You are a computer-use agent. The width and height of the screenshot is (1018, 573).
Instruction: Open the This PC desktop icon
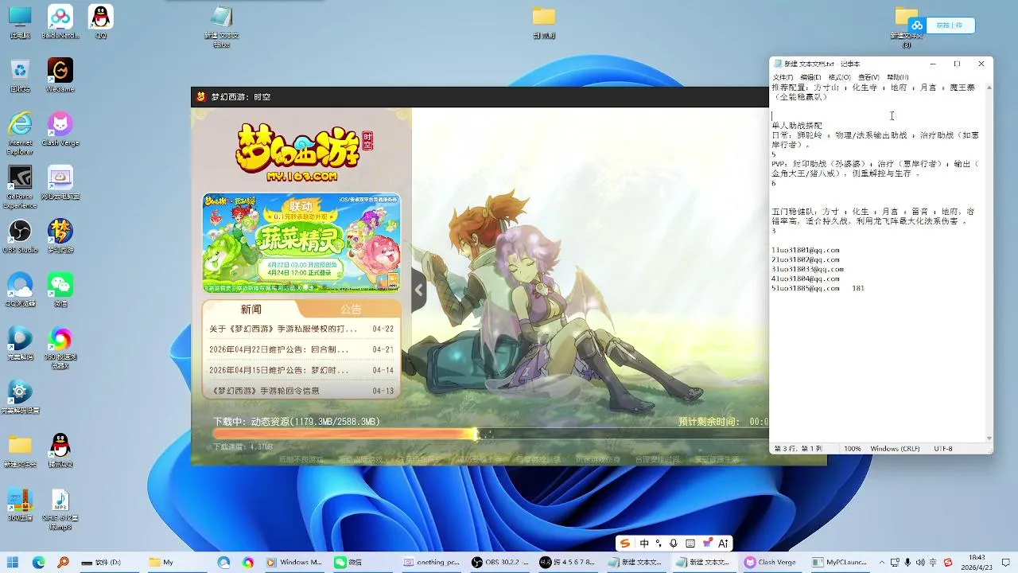pos(20,21)
